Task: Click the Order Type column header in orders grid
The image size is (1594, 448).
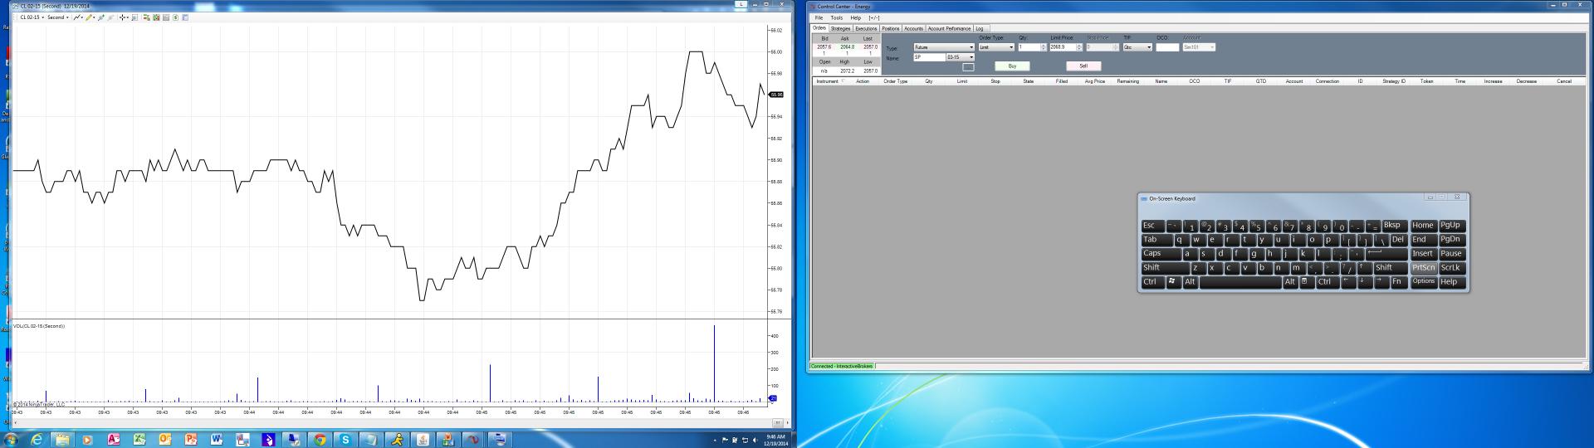Action: [x=896, y=81]
